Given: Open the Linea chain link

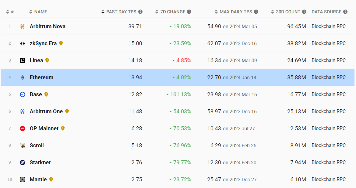Looking at the screenshot, I should point(36,60).
